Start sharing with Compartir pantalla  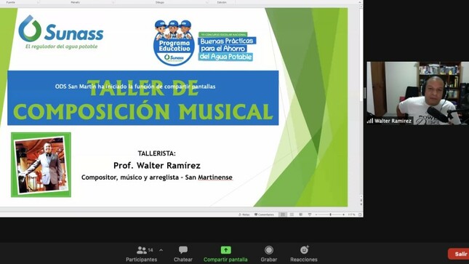click(x=225, y=254)
